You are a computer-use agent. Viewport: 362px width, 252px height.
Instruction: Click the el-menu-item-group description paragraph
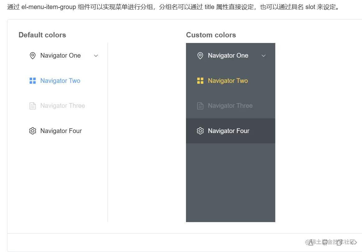174,7
